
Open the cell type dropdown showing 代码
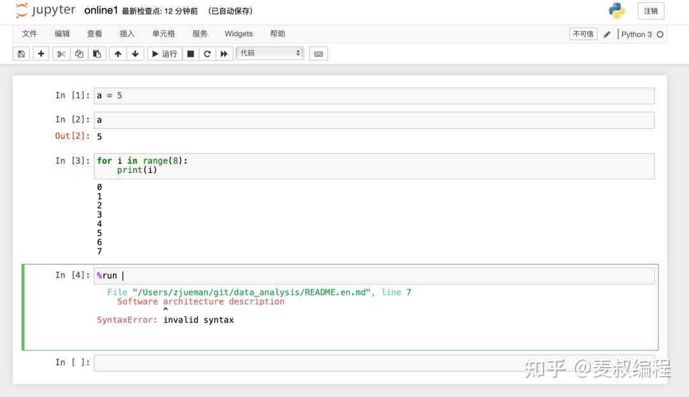270,54
